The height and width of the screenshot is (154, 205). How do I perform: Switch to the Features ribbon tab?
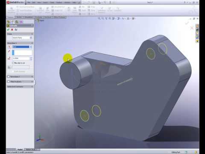(10, 17)
